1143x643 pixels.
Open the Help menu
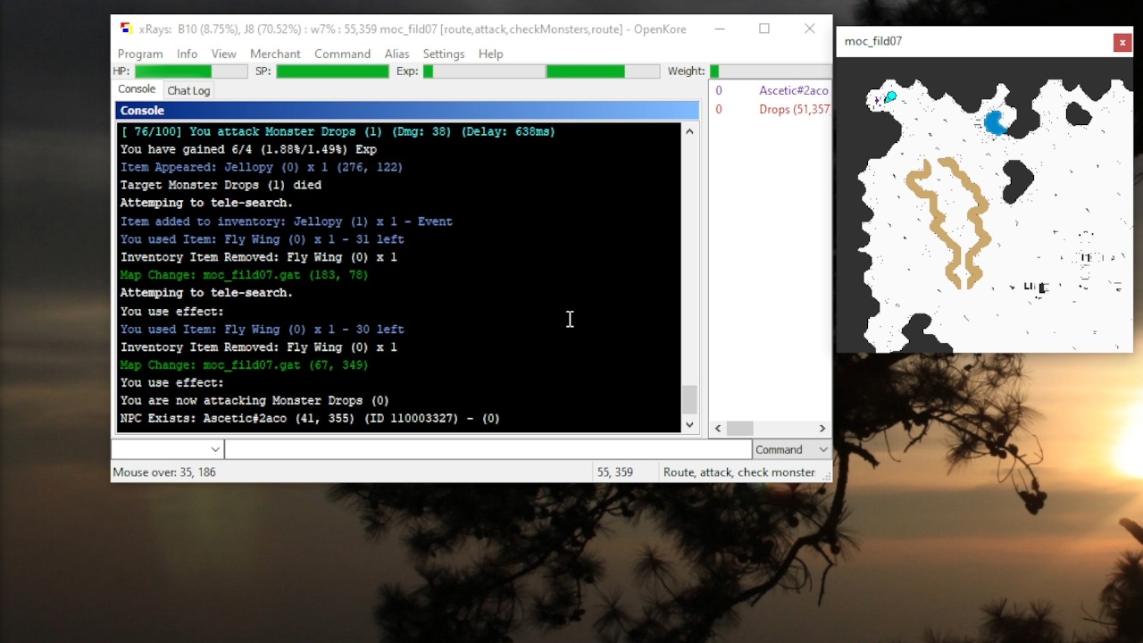coord(490,54)
